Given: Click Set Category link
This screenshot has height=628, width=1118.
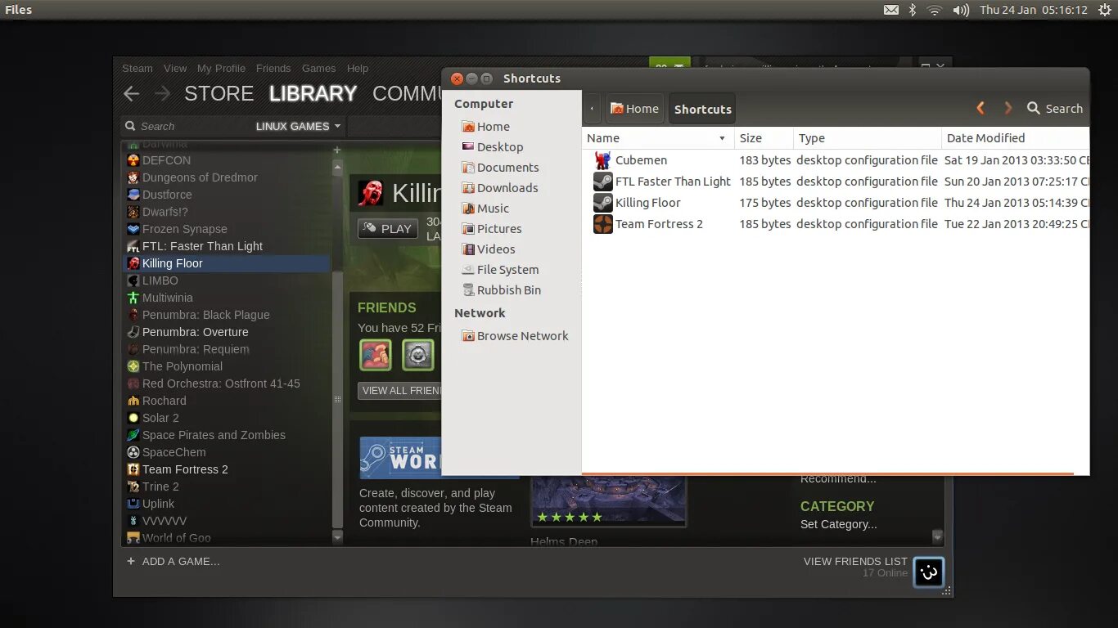Looking at the screenshot, I should (838, 524).
